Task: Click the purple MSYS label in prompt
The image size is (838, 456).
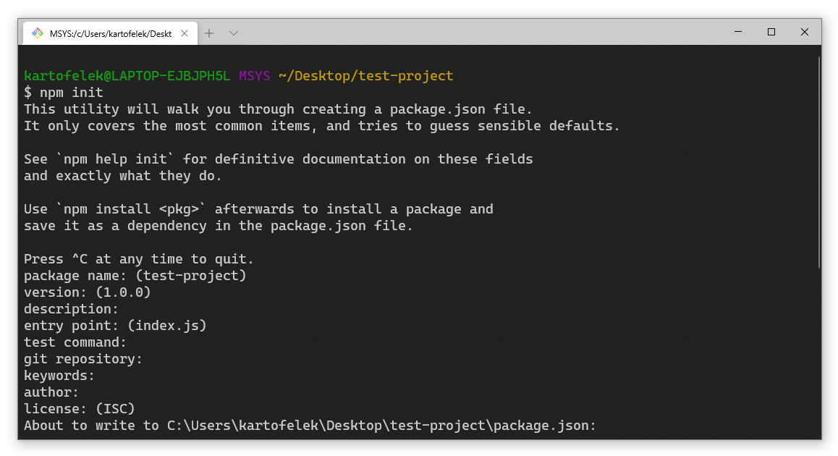Action: 255,76
